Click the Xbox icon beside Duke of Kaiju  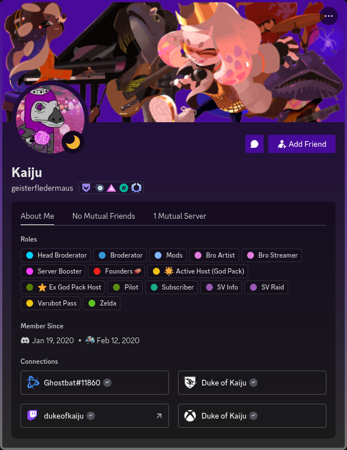point(190,416)
